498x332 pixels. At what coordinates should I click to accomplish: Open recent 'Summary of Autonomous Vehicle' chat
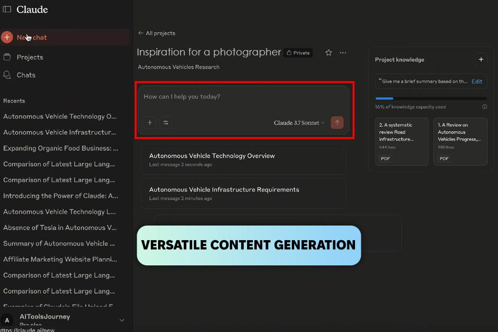(x=60, y=244)
